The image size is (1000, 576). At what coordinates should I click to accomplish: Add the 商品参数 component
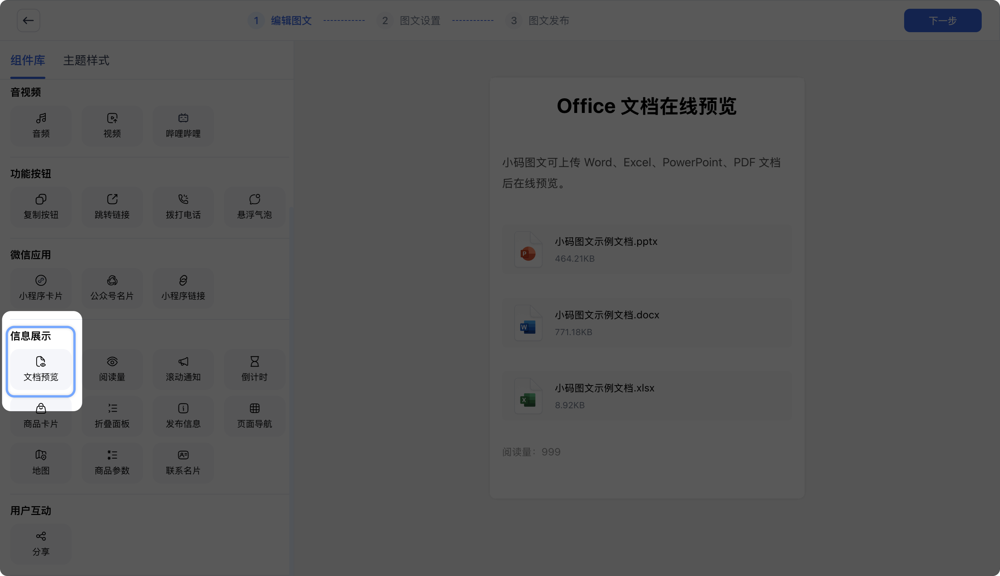coord(112,462)
